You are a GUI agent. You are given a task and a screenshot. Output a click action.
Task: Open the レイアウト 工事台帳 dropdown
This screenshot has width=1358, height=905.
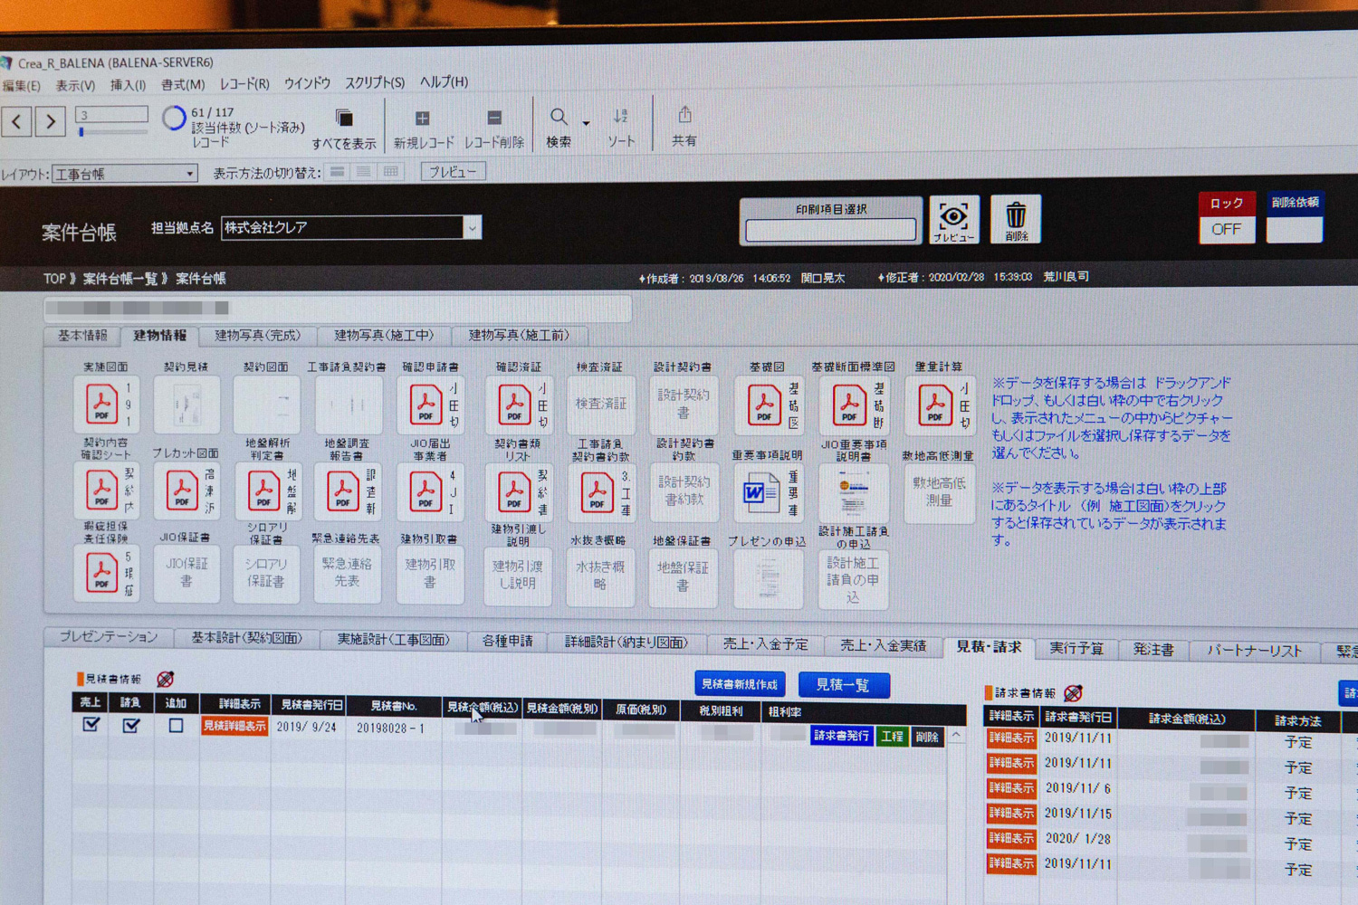tap(125, 174)
